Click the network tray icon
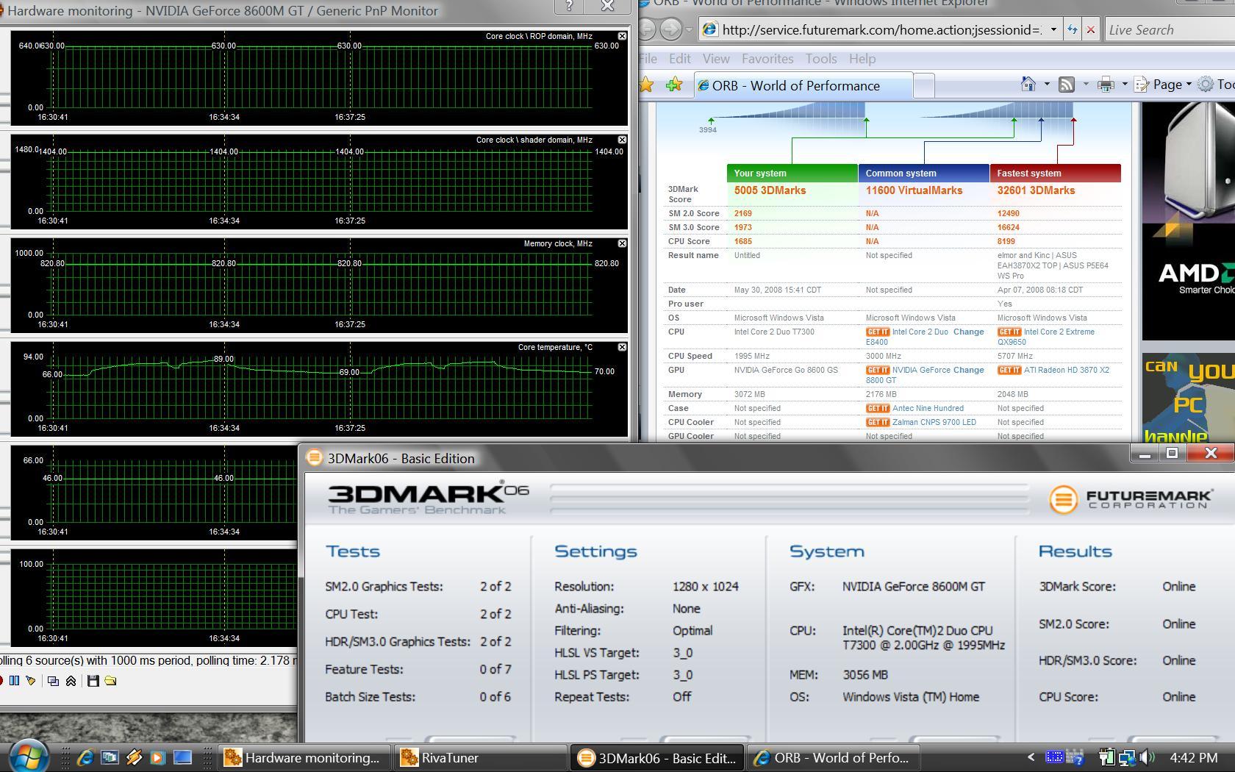 tap(1127, 757)
